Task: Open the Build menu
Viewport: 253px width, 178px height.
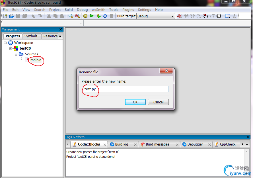Action: [x=69, y=9]
